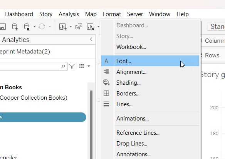225x159 pixels.
Task: Open the Dashboard menu
Action: (19, 14)
